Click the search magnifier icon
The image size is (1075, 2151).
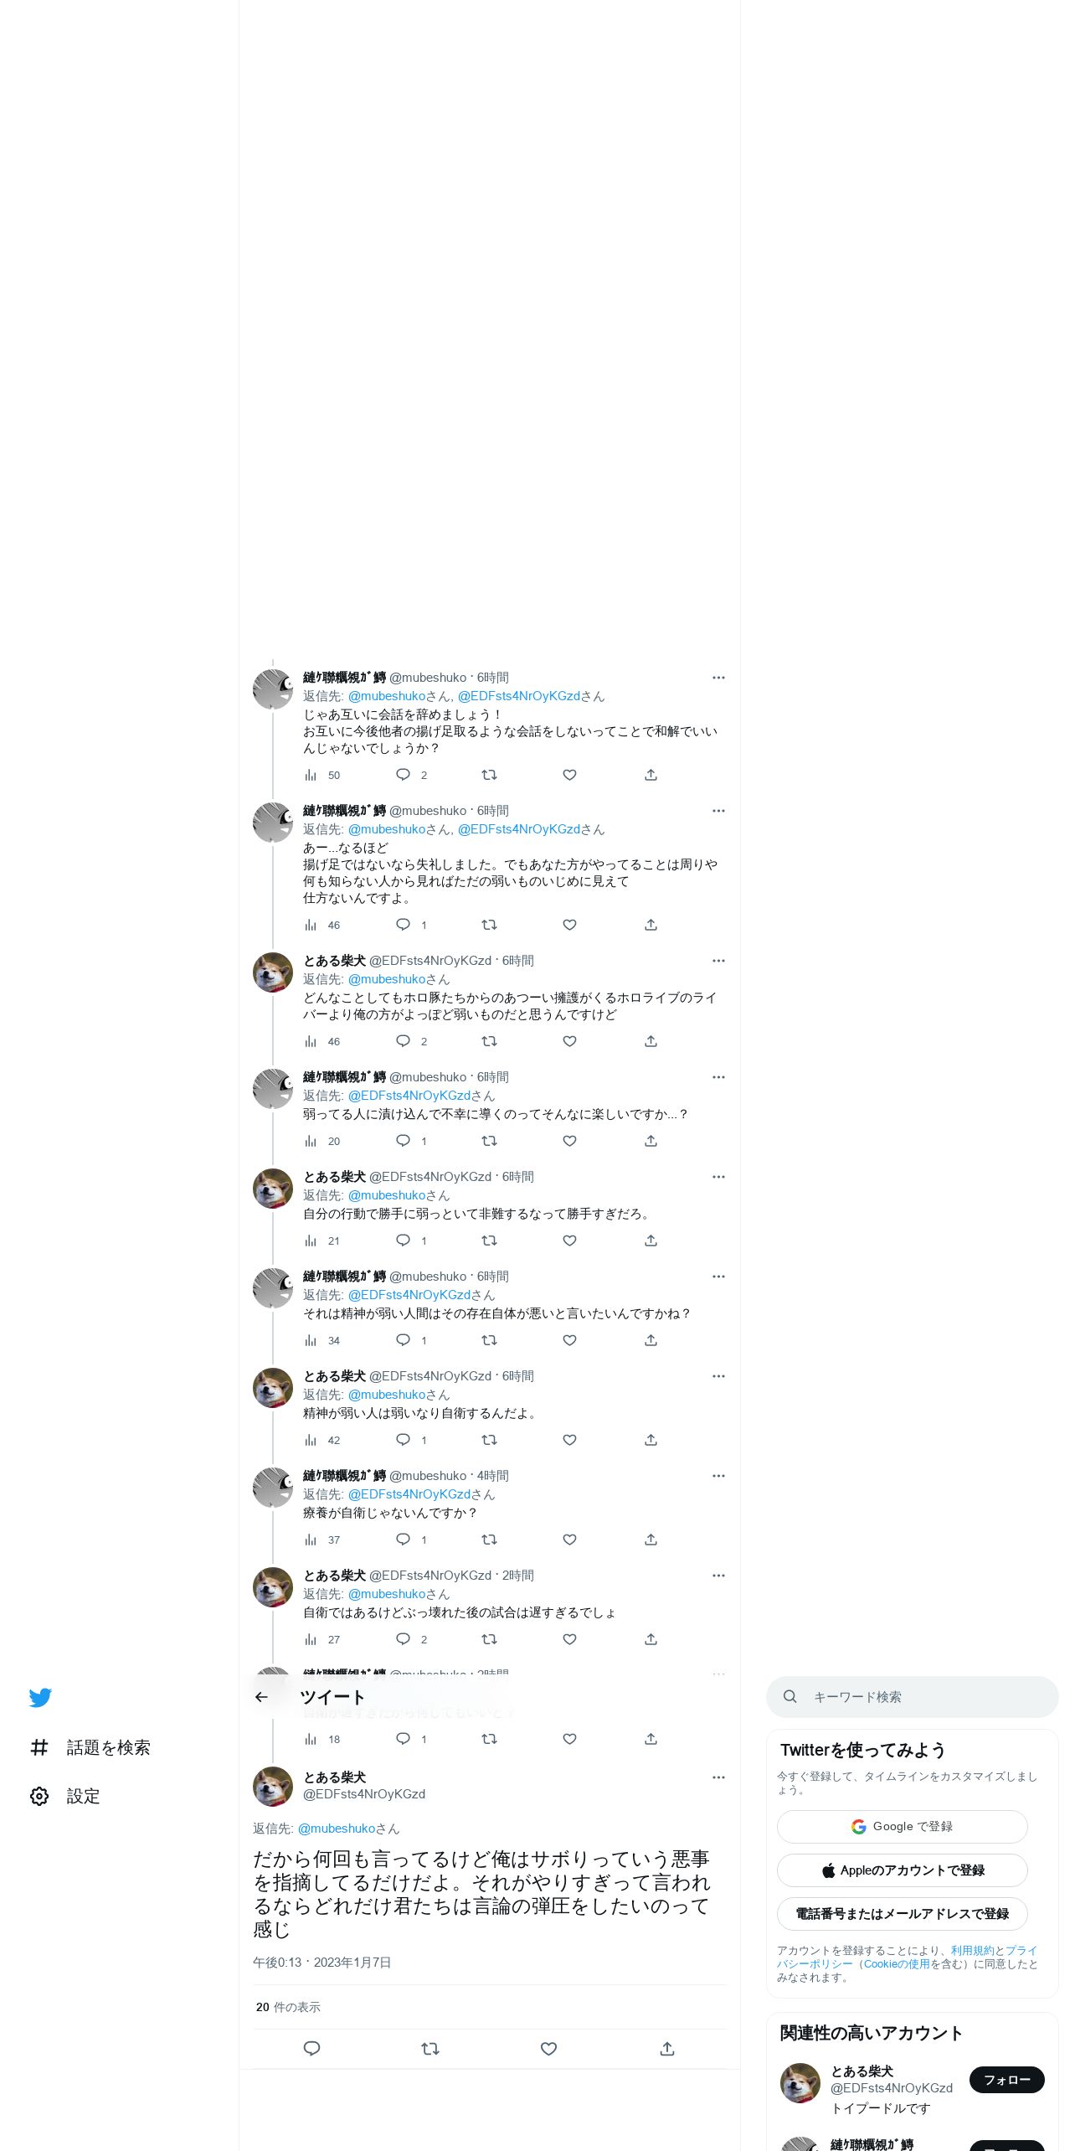(790, 1696)
